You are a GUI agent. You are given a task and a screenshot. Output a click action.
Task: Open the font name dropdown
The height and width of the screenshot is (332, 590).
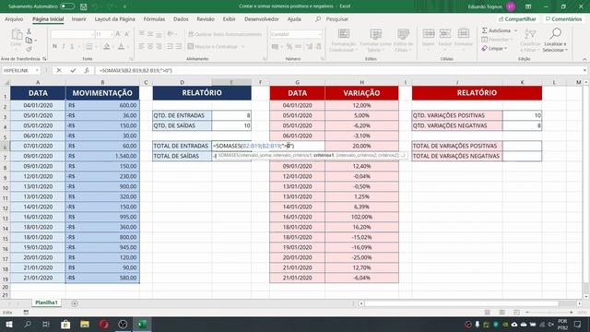click(x=92, y=34)
